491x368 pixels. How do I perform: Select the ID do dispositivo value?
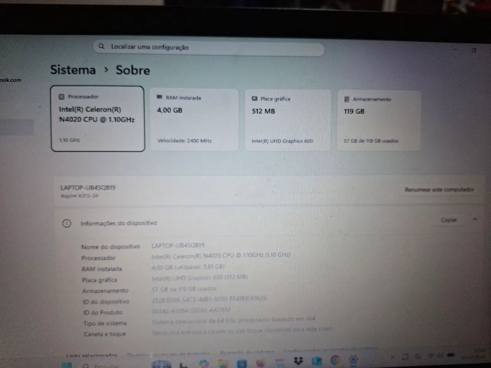tap(209, 298)
